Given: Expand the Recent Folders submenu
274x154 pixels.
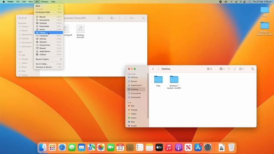Looking at the screenshot, I should pyautogui.click(x=48, y=59).
